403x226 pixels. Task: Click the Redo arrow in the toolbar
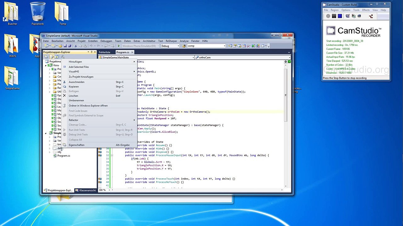point(99,46)
